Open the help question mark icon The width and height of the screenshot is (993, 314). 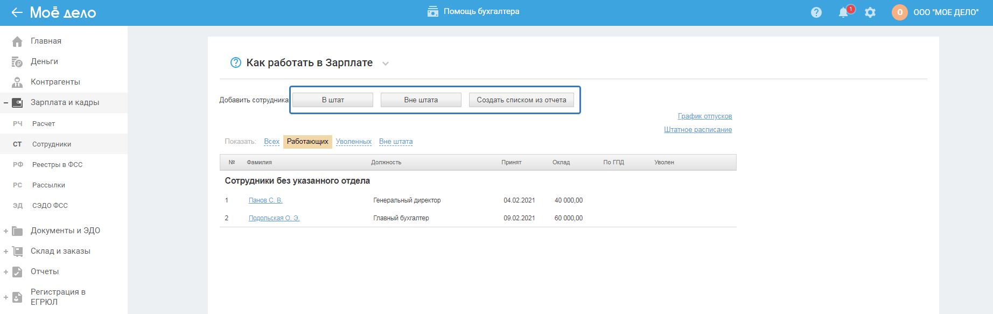click(816, 12)
